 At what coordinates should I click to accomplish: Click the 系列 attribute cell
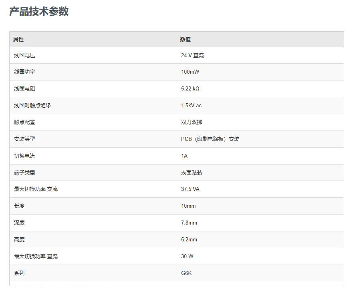(19, 273)
